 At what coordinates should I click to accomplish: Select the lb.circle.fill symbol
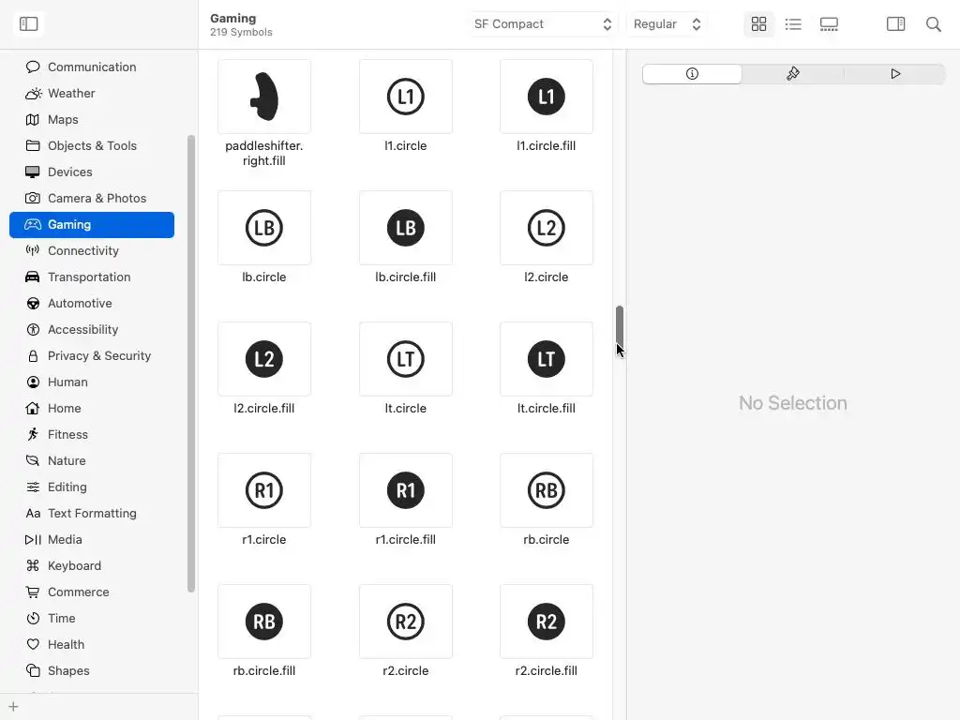pos(405,228)
